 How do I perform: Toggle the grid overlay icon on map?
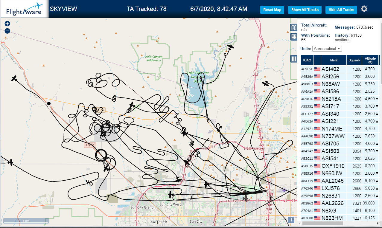pos(294,37)
